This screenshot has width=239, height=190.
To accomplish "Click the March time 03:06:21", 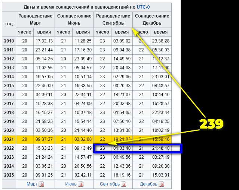I will click(x=44, y=166).
